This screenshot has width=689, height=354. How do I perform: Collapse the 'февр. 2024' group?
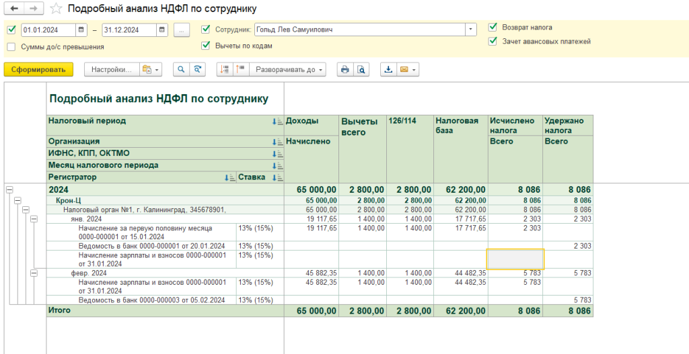pyautogui.click(x=34, y=273)
